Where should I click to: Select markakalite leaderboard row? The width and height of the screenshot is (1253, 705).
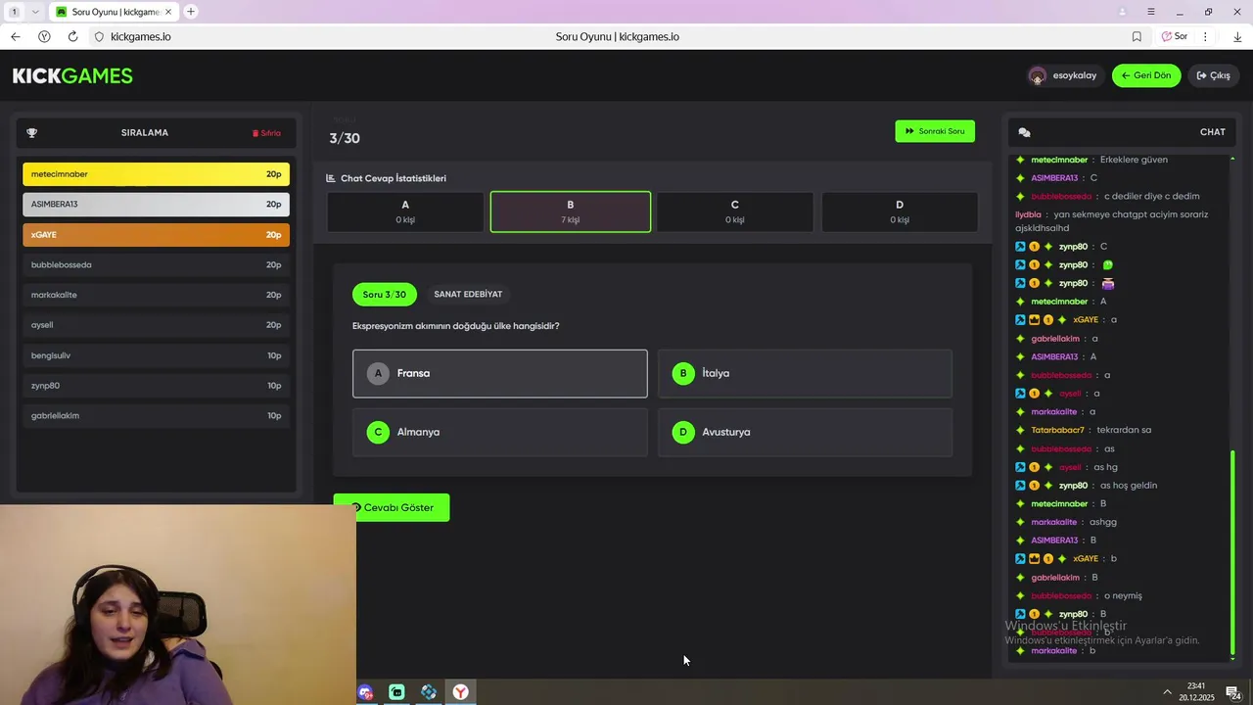pyautogui.click(x=156, y=295)
